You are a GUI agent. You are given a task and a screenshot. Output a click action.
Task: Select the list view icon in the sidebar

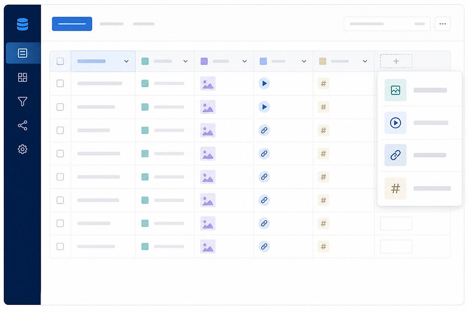tap(23, 53)
